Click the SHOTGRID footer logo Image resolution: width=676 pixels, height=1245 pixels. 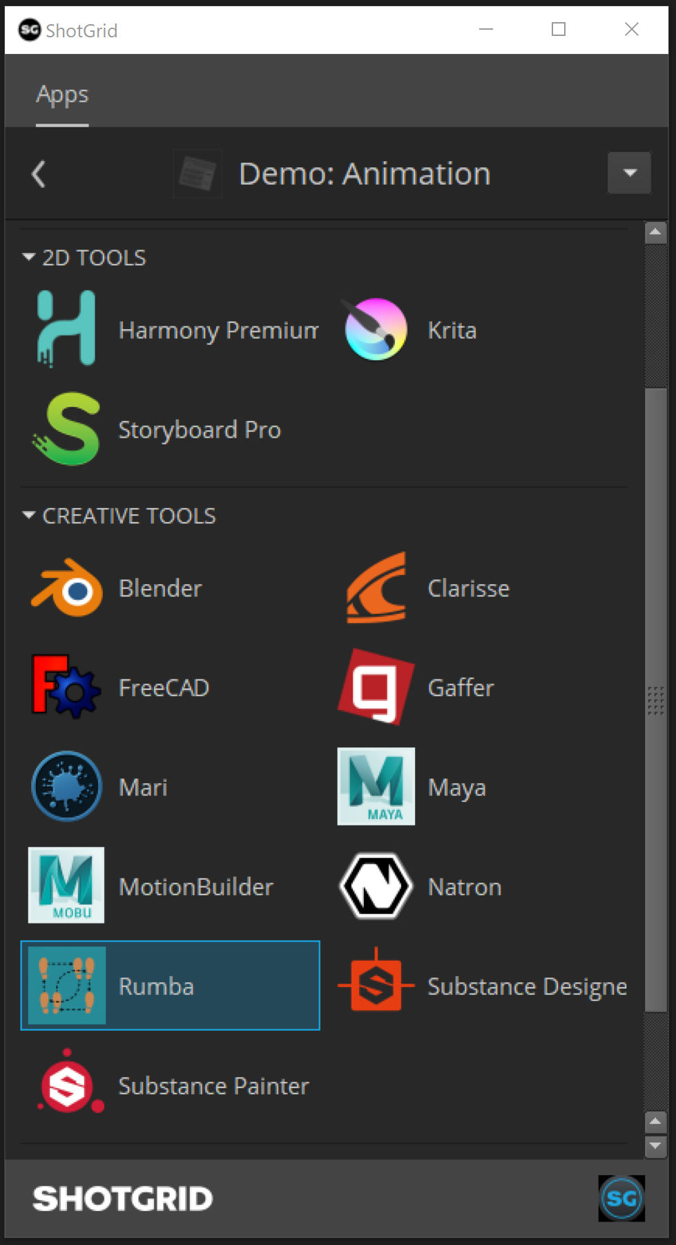click(123, 1199)
